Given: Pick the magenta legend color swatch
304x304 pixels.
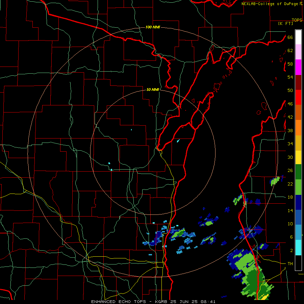Looking at the screenshot, I should pyautogui.click(x=298, y=67).
